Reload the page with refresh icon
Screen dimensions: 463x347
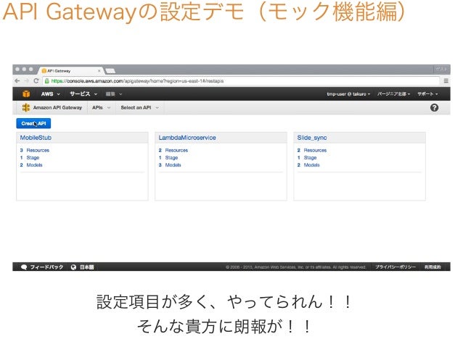[x=36, y=81]
